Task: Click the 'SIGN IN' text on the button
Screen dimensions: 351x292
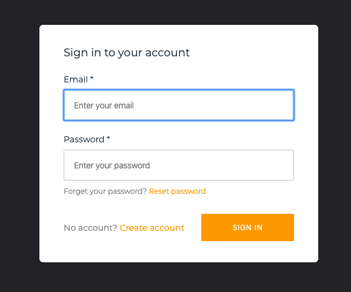Action: (x=247, y=228)
